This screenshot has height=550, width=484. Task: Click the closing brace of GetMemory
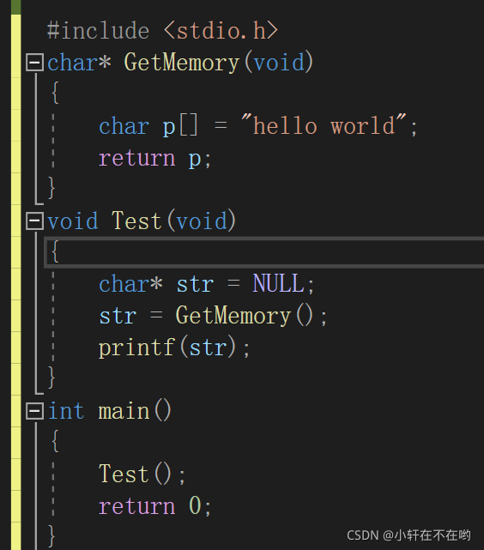tap(51, 189)
